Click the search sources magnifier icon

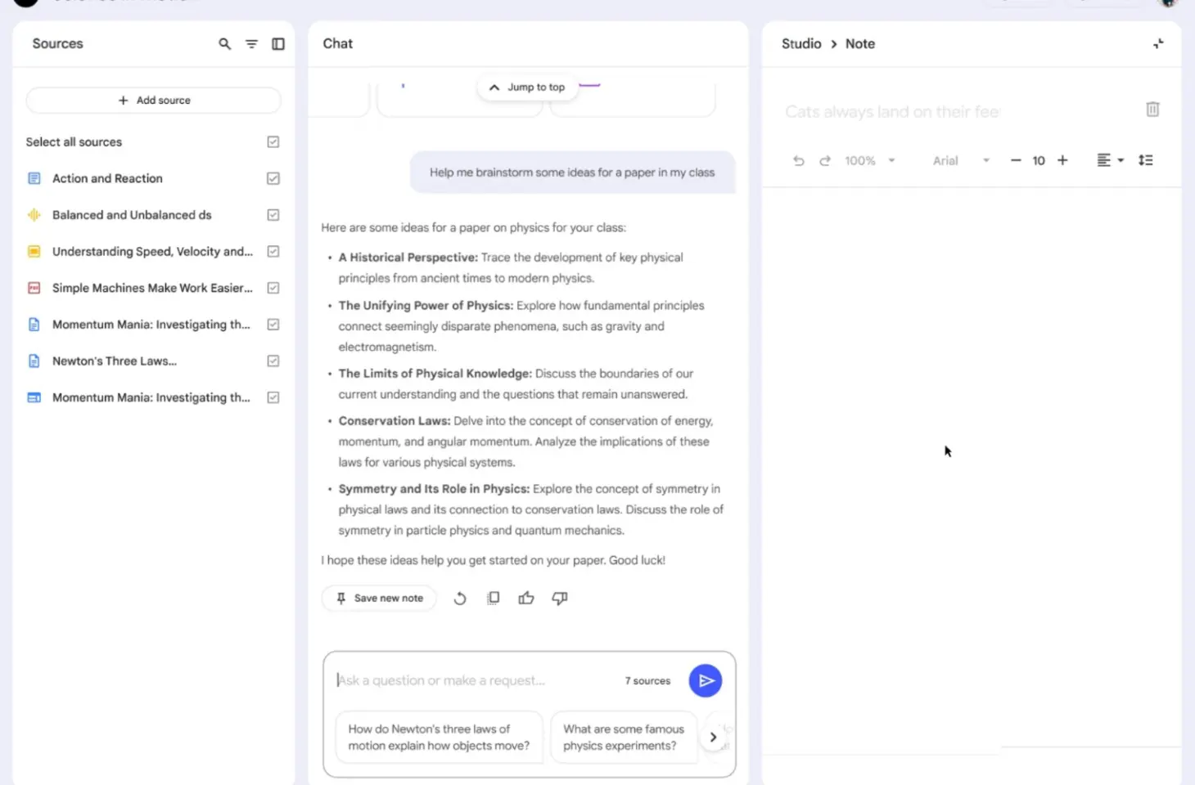point(224,44)
